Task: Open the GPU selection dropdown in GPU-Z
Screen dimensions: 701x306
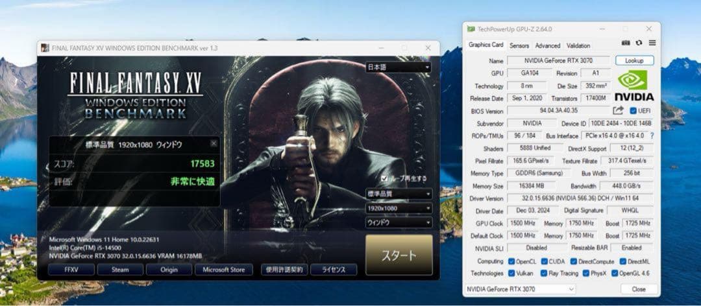Action: click(521, 289)
